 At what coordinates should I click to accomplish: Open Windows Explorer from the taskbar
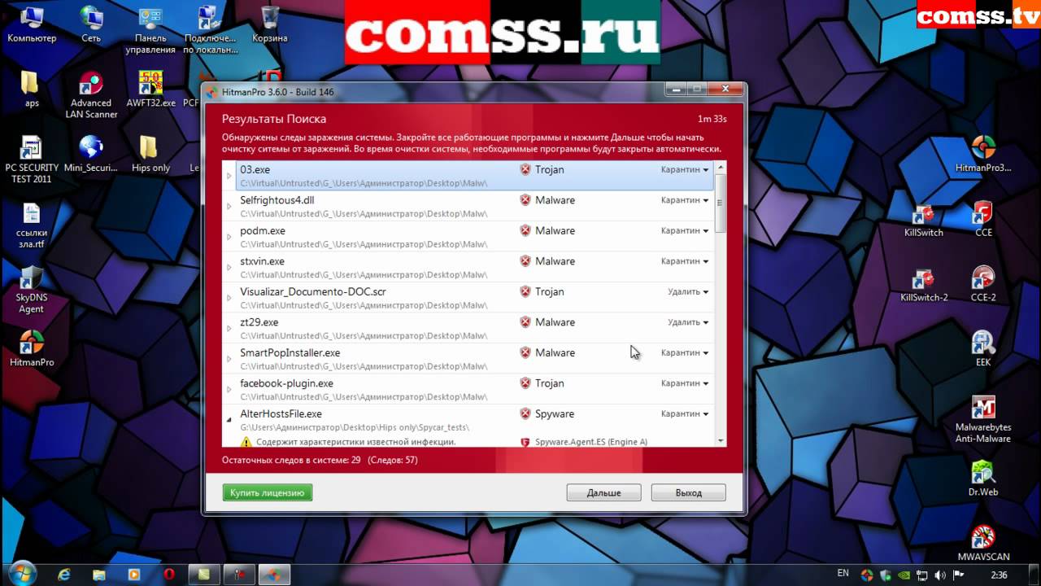(100, 574)
